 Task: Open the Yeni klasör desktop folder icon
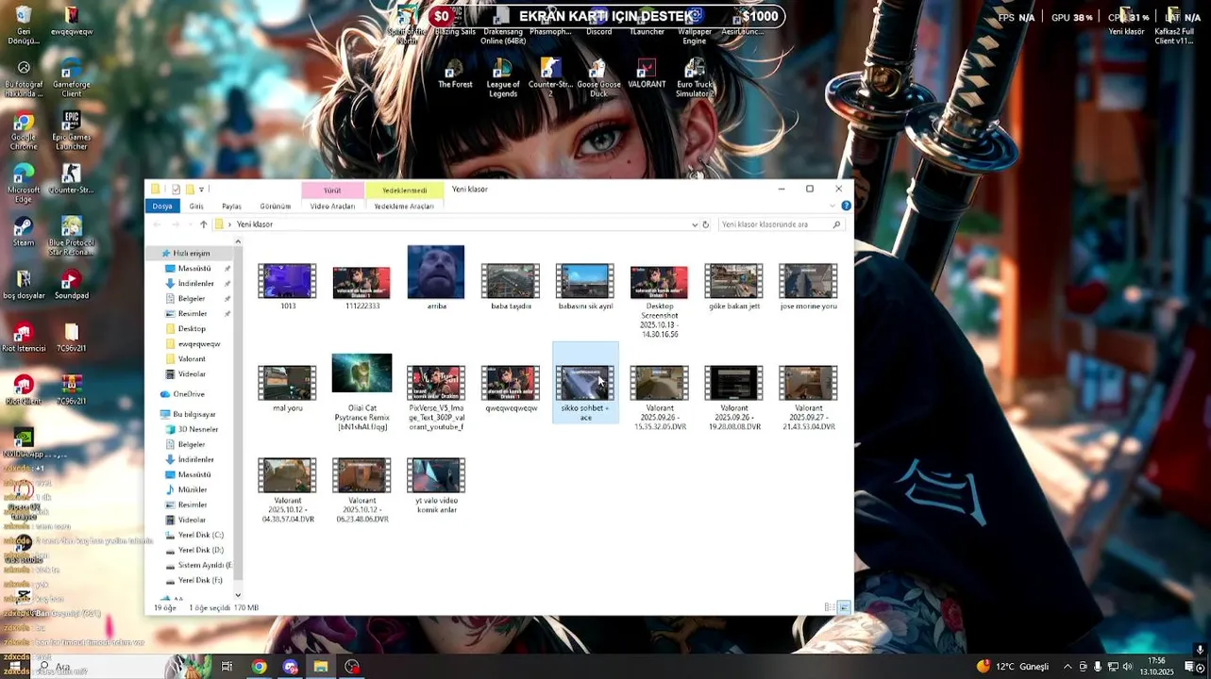(1125, 21)
